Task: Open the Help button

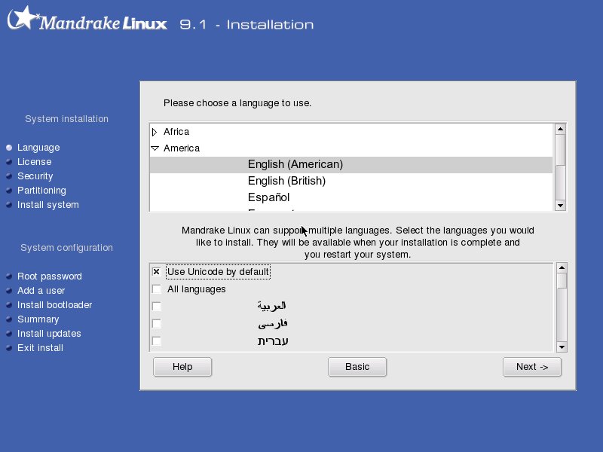Action: 182,367
